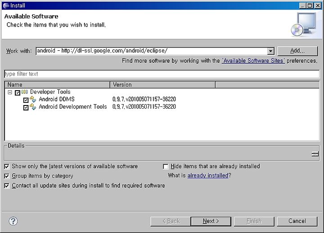Click the help question mark icon
324x233 pixels.
pos(13,221)
